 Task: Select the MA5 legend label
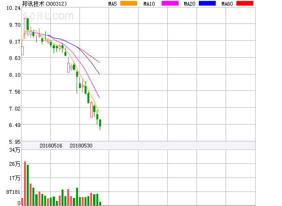[113, 4]
